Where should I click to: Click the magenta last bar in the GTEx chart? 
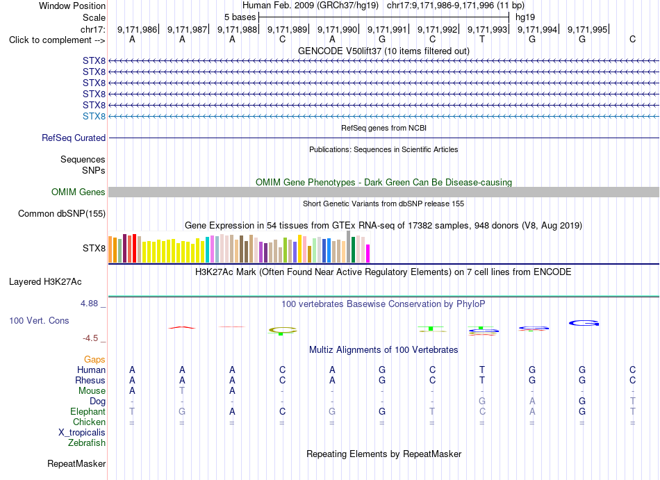pyautogui.click(x=368, y=254)
